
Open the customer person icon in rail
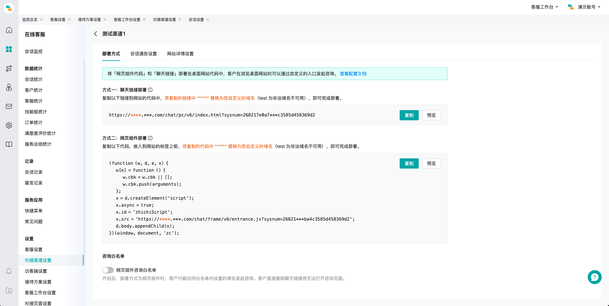click(x=9, y=87)
